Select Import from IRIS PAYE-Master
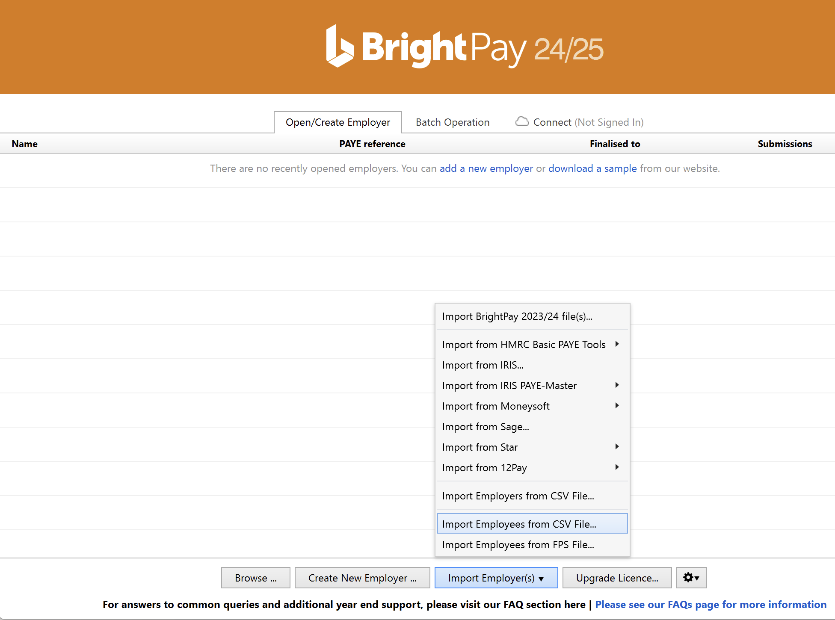 532,386
